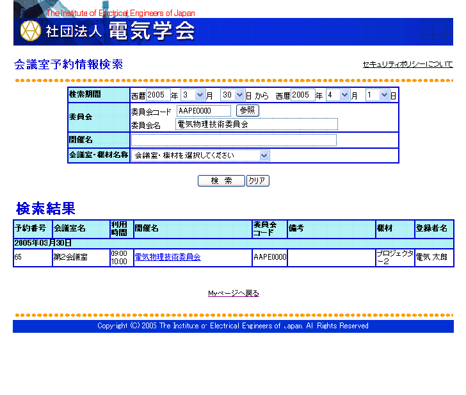Click reservation number 65 in results
This screenshot has height=395, width=466.
coord(19,257)
